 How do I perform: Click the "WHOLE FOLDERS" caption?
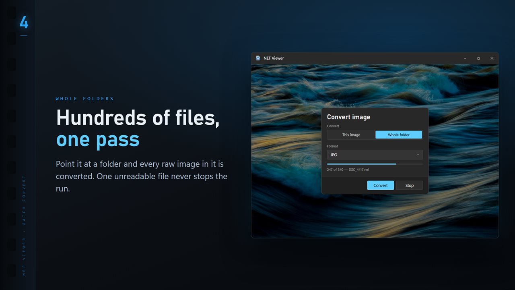84,99
